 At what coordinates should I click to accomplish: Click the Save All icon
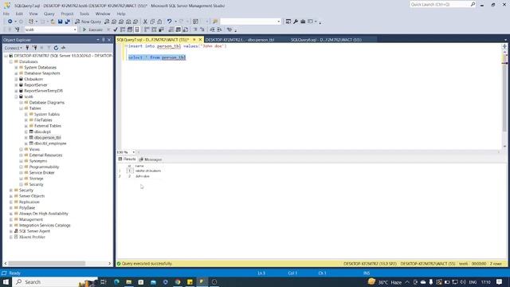coord(67,22)
